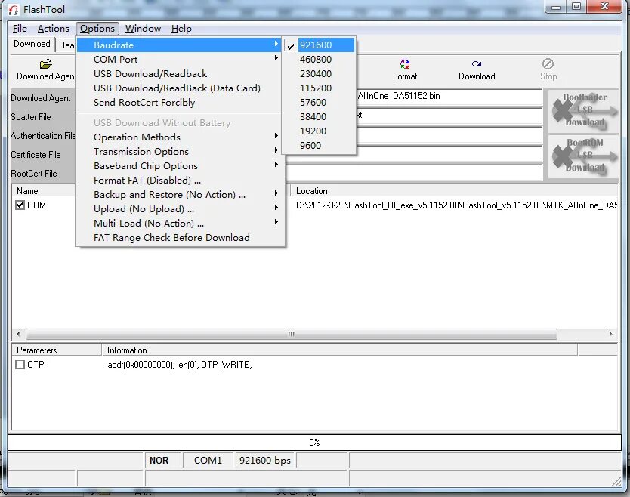630x497 pixels.
Task: Expand Backup and Restore submenu
Action: click(179, 194)
